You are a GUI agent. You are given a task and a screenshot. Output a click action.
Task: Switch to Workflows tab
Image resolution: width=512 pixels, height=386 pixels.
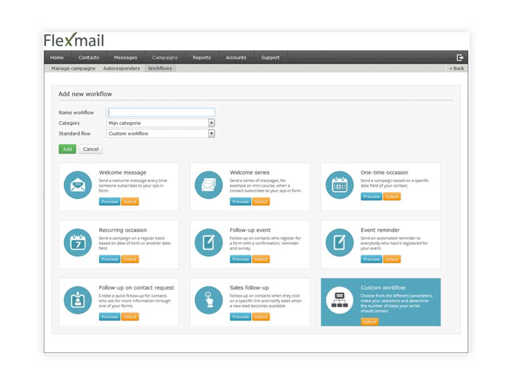[x=160, y=68]
